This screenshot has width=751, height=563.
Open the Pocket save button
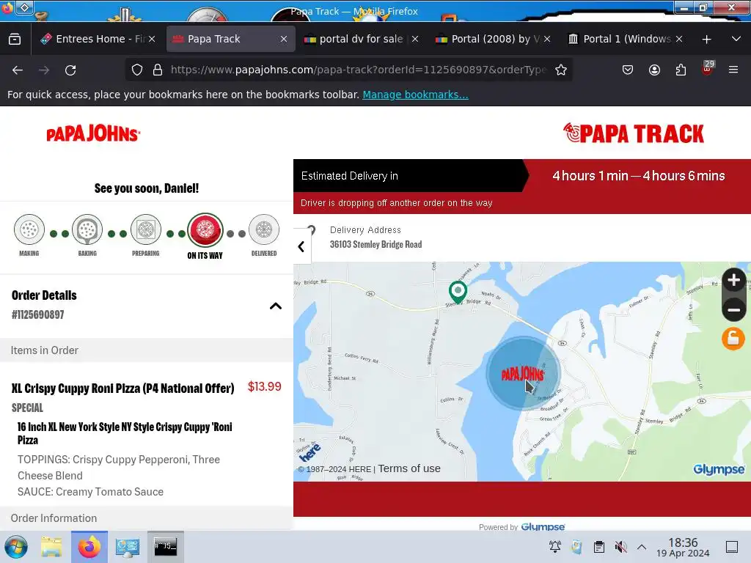628,70
